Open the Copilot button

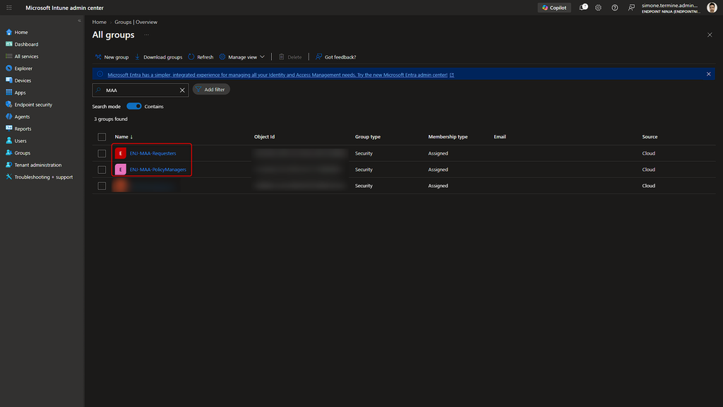[x=554, y=8]
